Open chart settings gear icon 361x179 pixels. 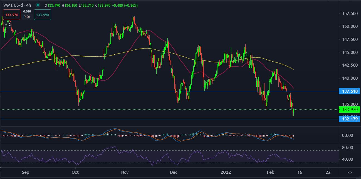click(x=350, y=172)
